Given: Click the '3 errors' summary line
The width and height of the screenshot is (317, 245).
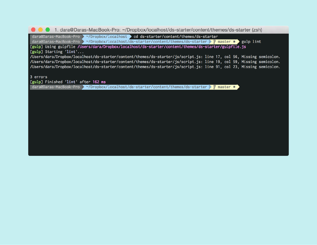Looking at the screenshot, I should click(x=39, y=77).
